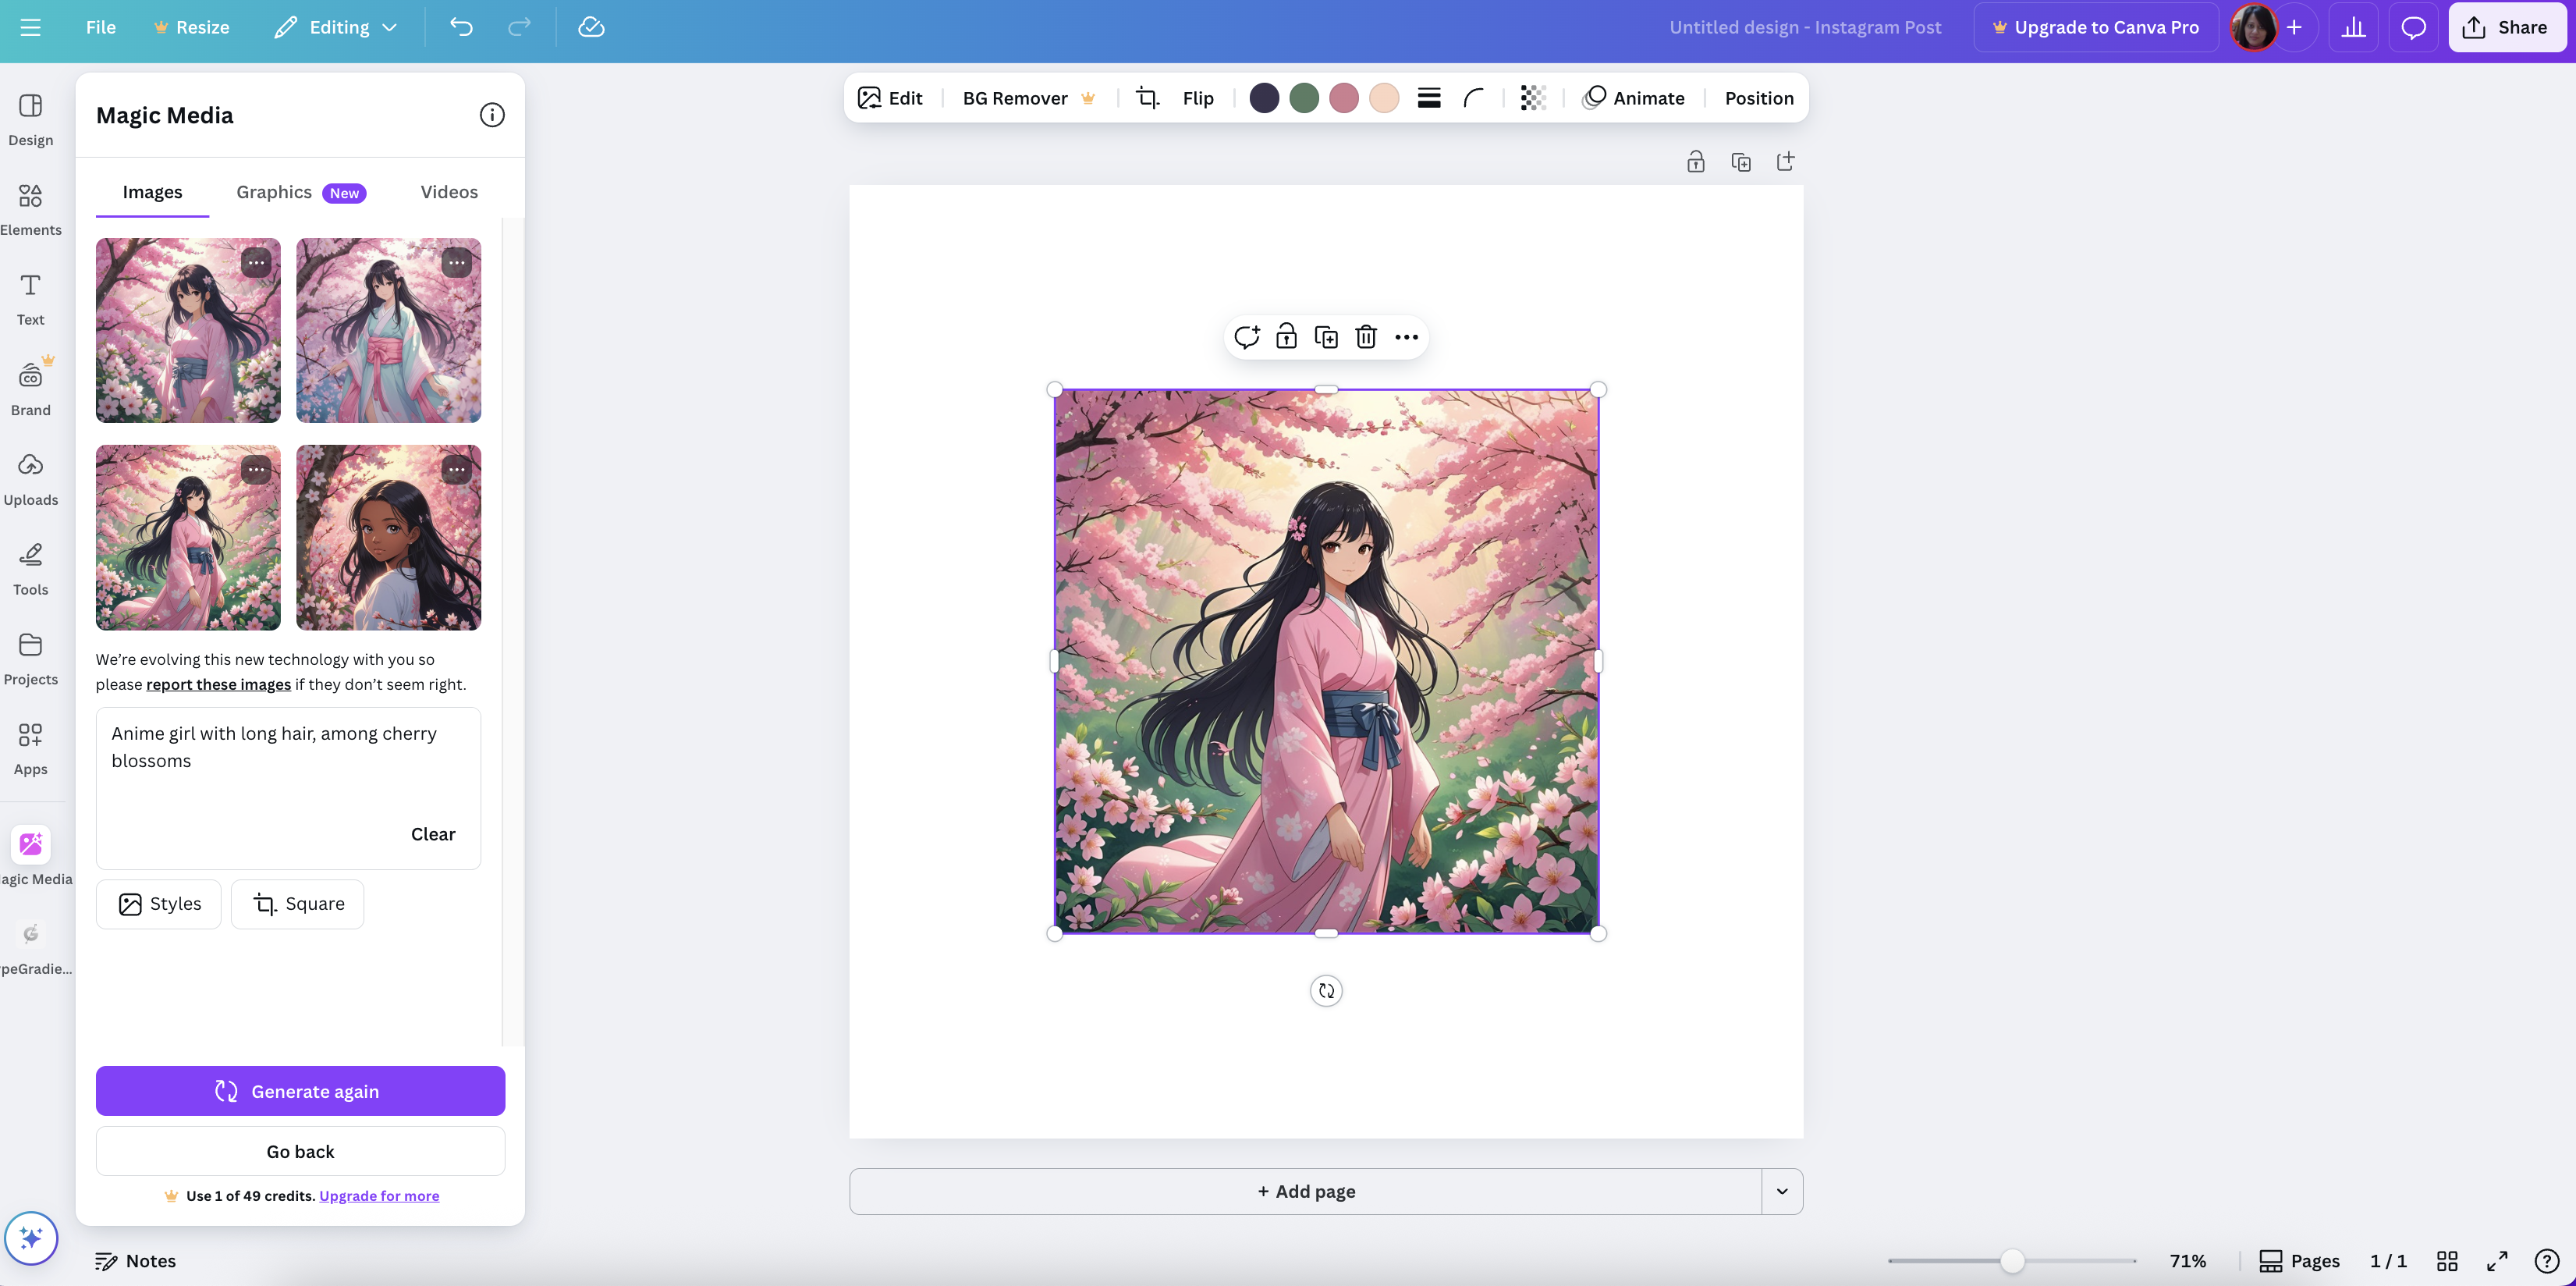Select the dark-skinned girl thumbnail

(389, 537)
